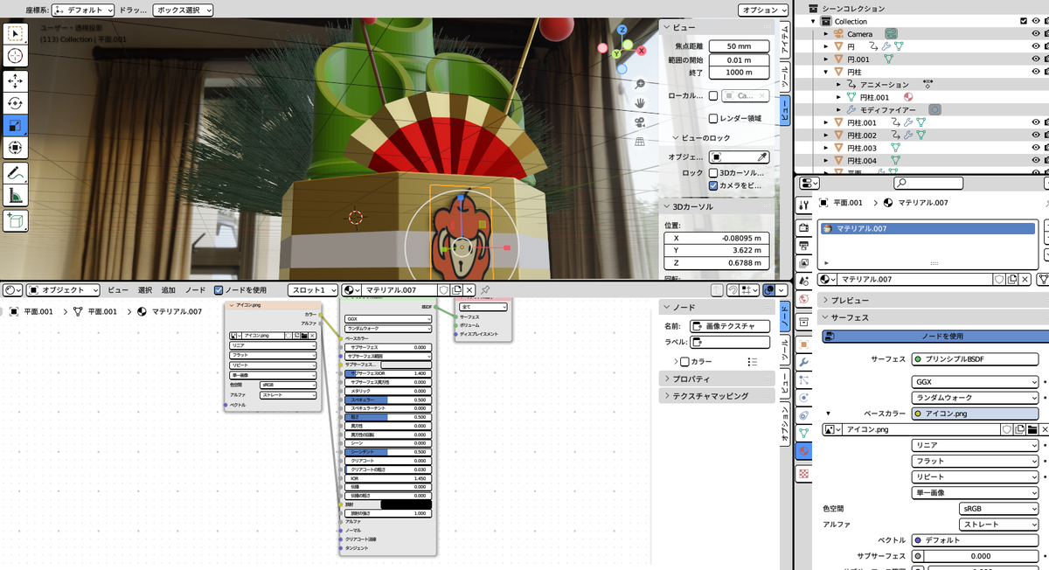Open the ランダムウォーク subsurface dropdown in properties
Viewport: 1049px width, 570px height.
click(x=975, y=398)
